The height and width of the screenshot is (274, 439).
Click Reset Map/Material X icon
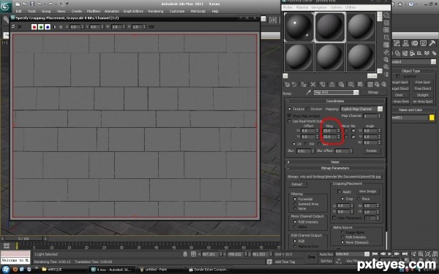(313, 84)
